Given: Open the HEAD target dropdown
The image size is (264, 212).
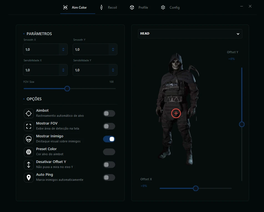Looking at the screenshot, I should coord(190,34).
